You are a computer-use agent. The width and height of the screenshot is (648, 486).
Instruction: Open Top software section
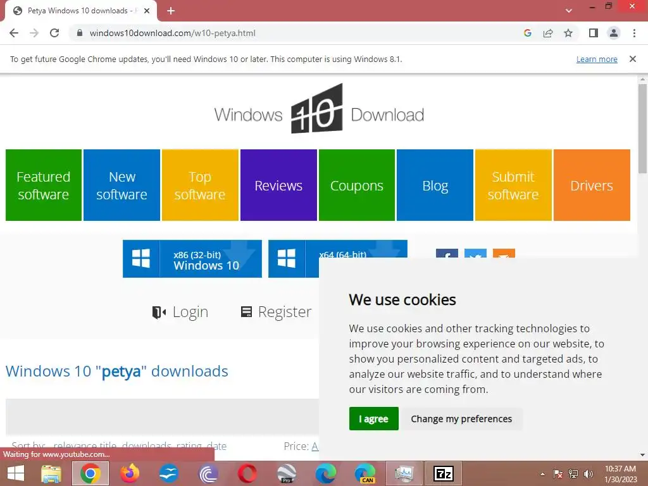(200, 185)
